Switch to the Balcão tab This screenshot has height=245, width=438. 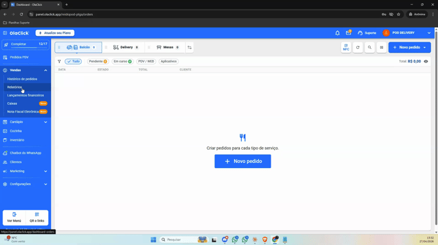(78, 48)
